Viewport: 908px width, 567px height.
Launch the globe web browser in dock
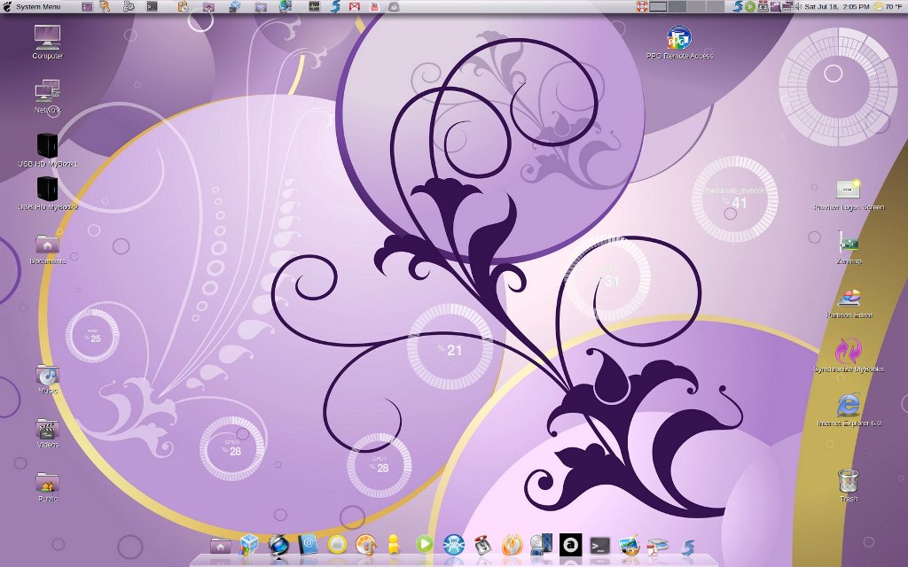pyautogui.click(x=278, y=545)
